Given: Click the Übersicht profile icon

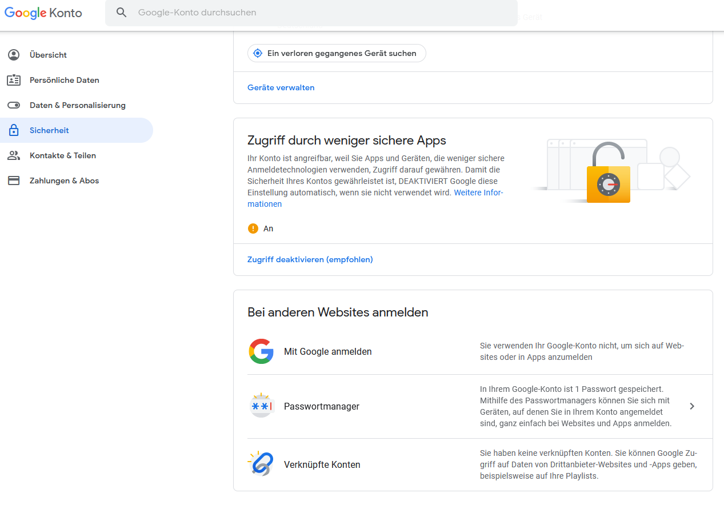Looking at the screenshot, I should (14, 55).
